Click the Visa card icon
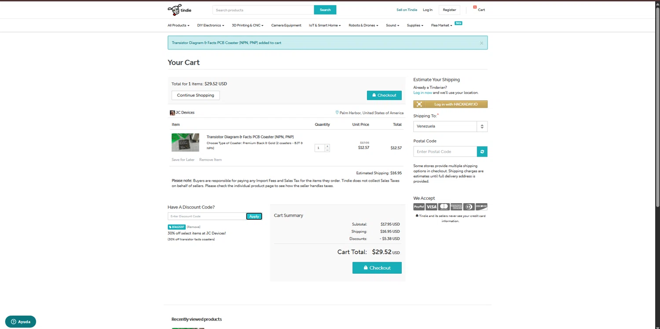This screenshot has width=660, height=329. point(431,207)
